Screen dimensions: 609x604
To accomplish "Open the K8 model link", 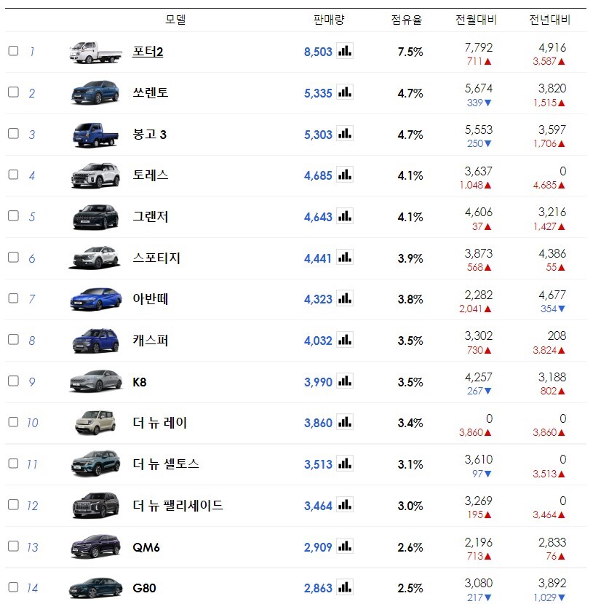I will coord(140,382).
